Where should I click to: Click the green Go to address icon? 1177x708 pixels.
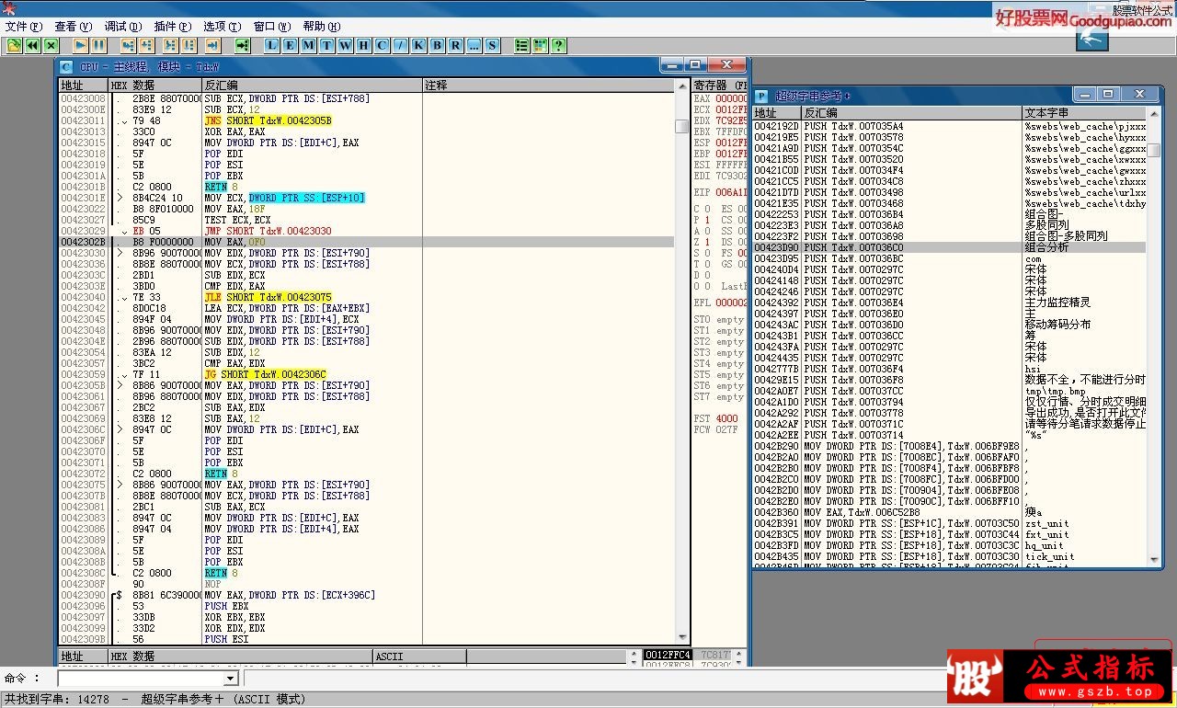pyautogui.click(x=242, y=45)
